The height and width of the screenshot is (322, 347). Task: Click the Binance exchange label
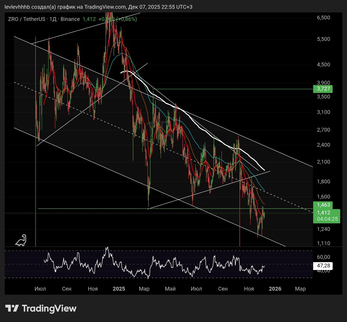point(70,19)
